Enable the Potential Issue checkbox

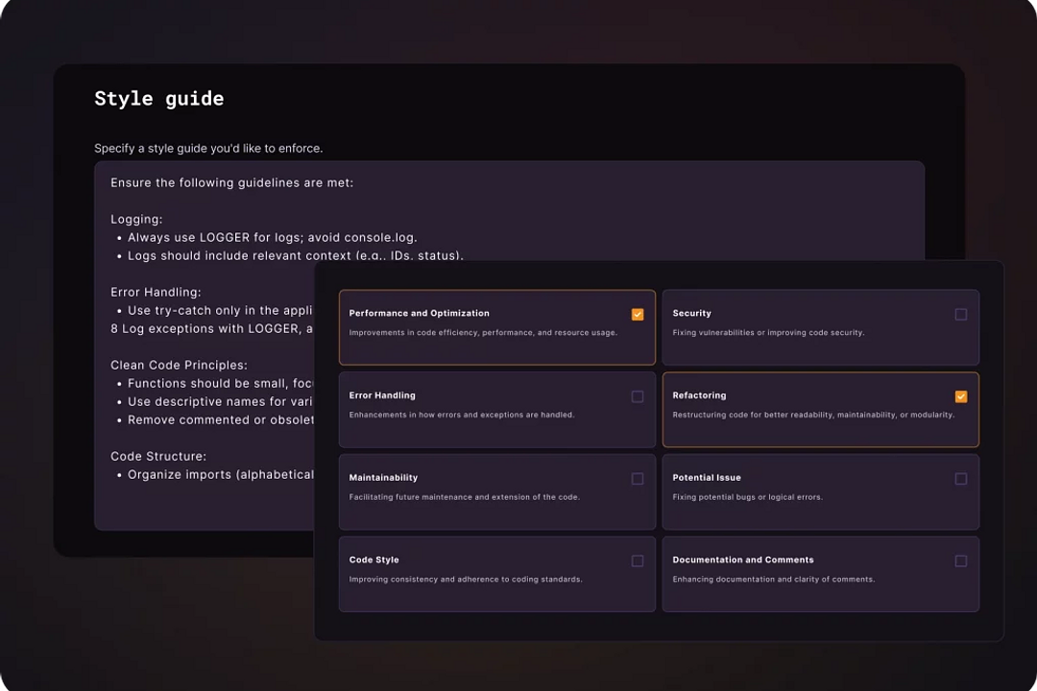point(960,479)
